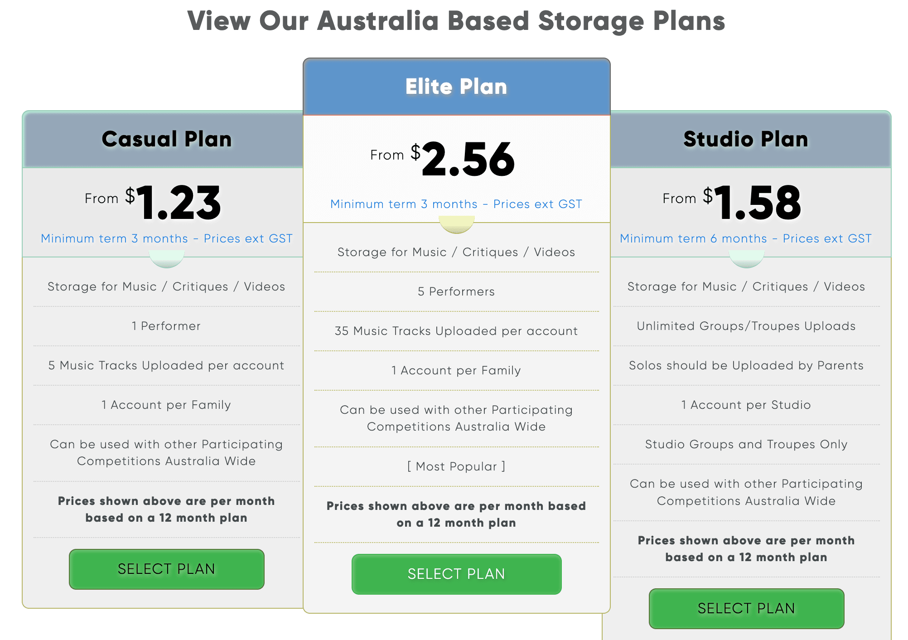This screenshot has height=640, width=908.
Task: Select the Elite Plan blue header
Action: pyautogui.click(x=456, y=87)
